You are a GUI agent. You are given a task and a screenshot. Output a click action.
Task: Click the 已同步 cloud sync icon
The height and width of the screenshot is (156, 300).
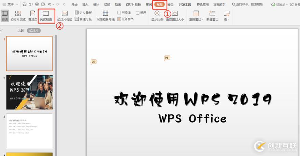pyautogui.click(x=273, y=4)
